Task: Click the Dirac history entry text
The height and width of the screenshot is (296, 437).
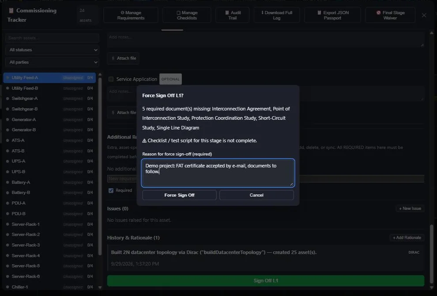Action: (214, 252)
